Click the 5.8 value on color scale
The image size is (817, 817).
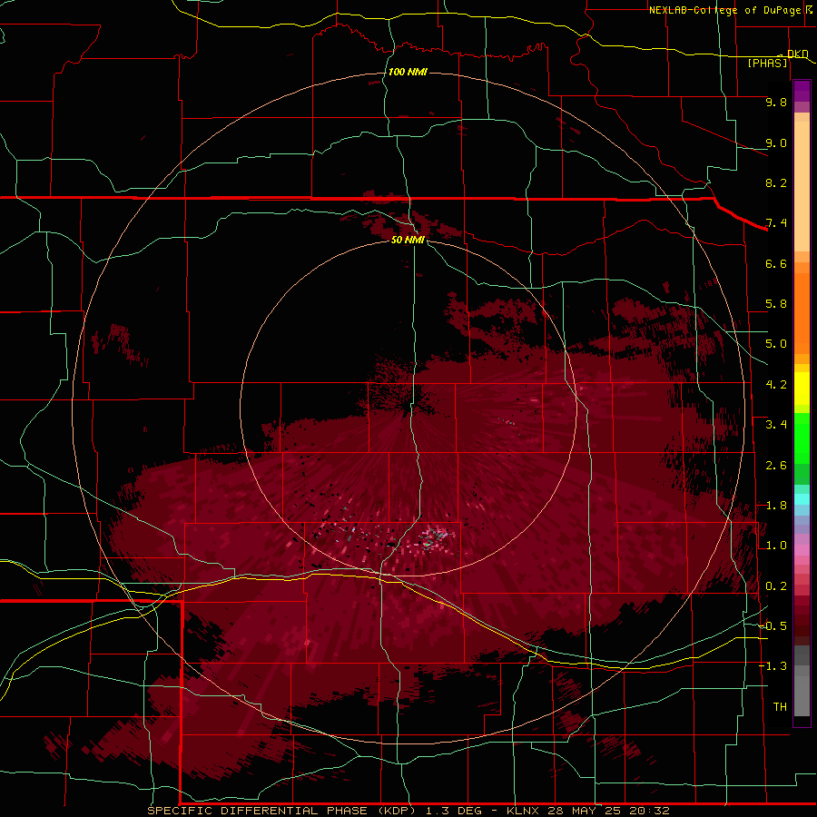pyautogui.click(x=776, y=304)
